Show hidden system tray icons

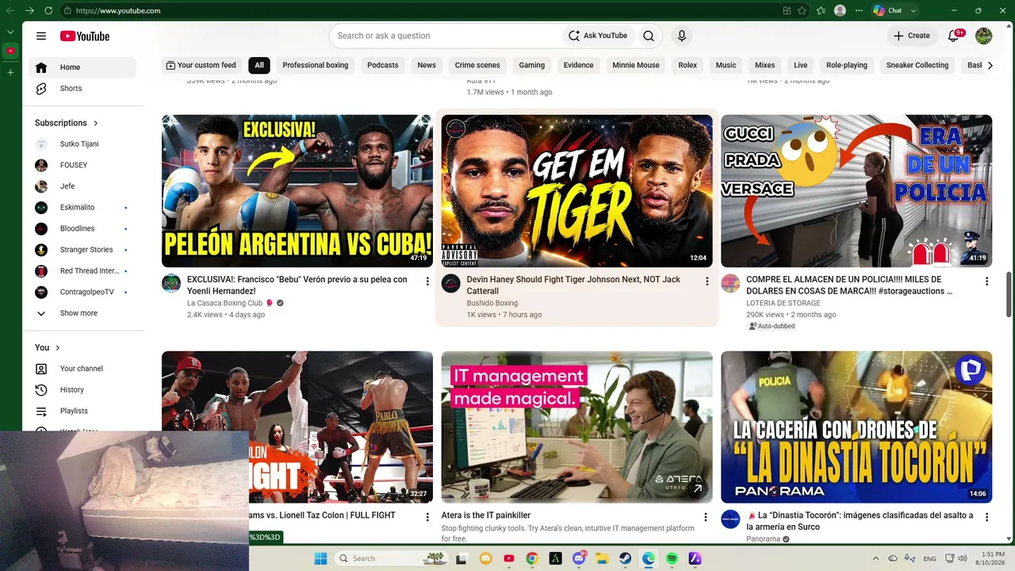pyautogui.click(x=875, y=558)
